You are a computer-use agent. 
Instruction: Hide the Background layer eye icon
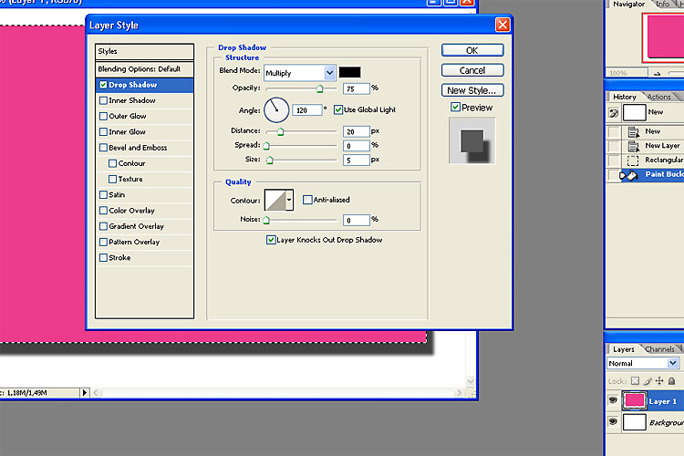click(x=613, y=421)
